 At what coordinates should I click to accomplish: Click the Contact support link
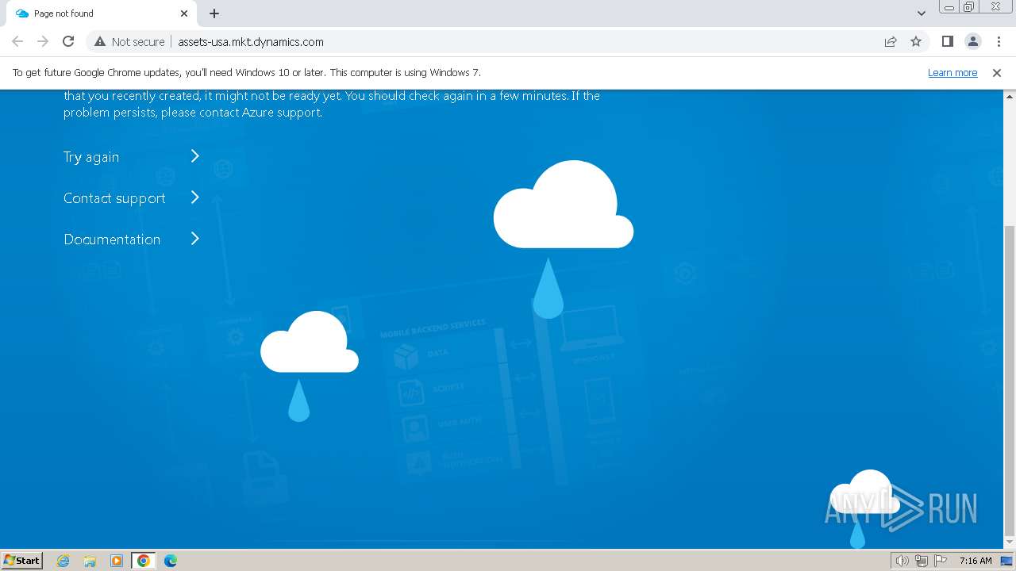click(114, 198)
